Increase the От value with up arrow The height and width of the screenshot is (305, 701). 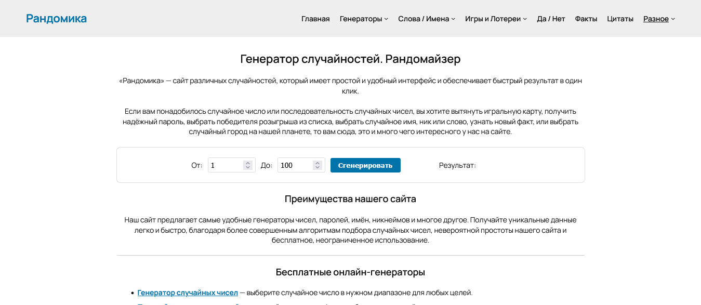(x=248, y=163)
